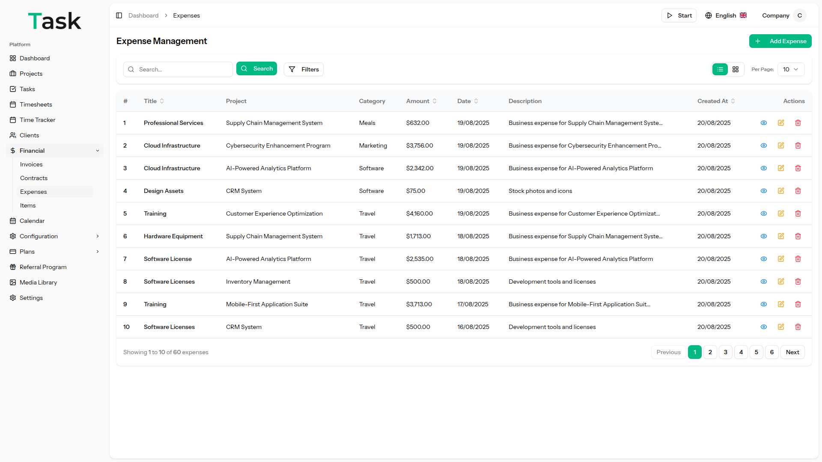Go to the Contracts submenu item

tap(34, 178)
